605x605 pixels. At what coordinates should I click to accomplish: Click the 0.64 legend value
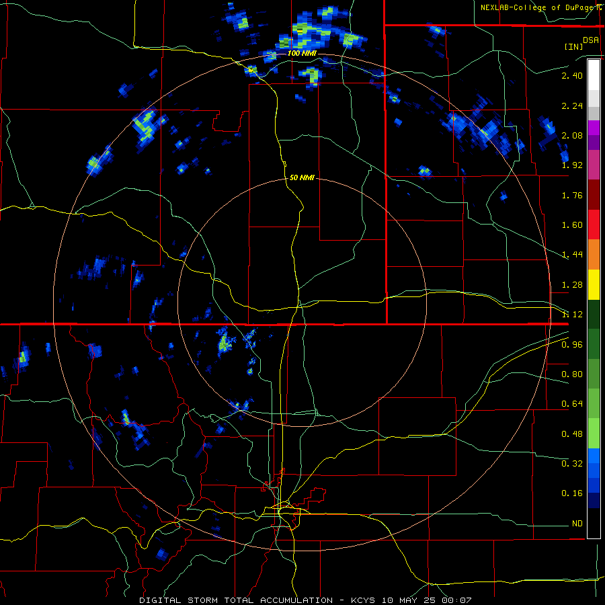572,404
